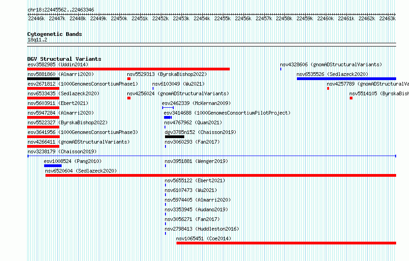The image size is (409, 261).
Task: Open nsv3951881 (Wenger2019) variant
Action: click(x=196, y=161)
